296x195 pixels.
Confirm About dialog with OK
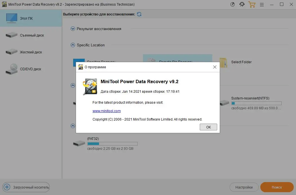208,127
